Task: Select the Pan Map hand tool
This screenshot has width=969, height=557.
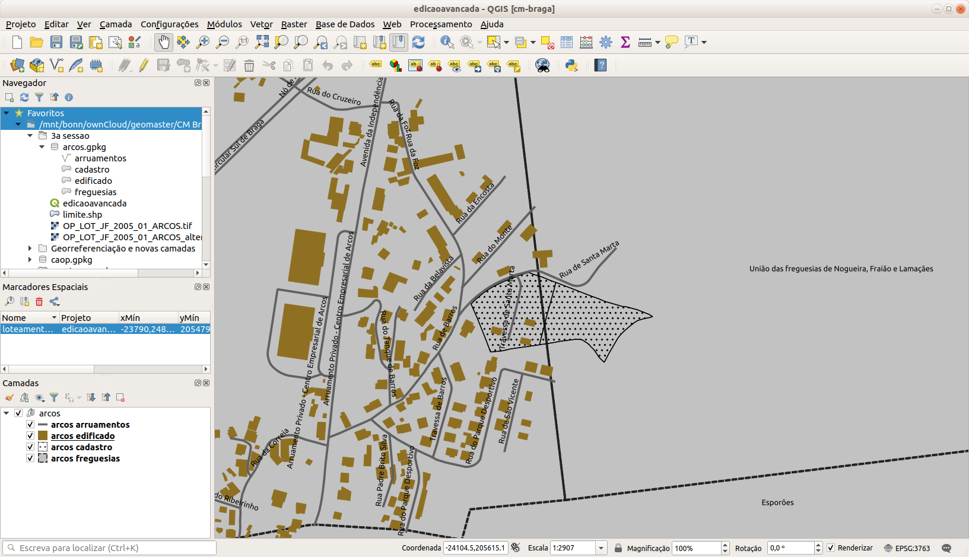Action: click(x=163, y=42)
